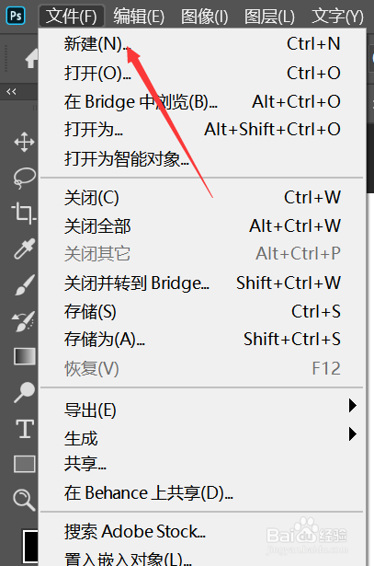This screenshot has width=374, height=566.
Task: Select the Crop tool
Action: click(x=24, y=213)
